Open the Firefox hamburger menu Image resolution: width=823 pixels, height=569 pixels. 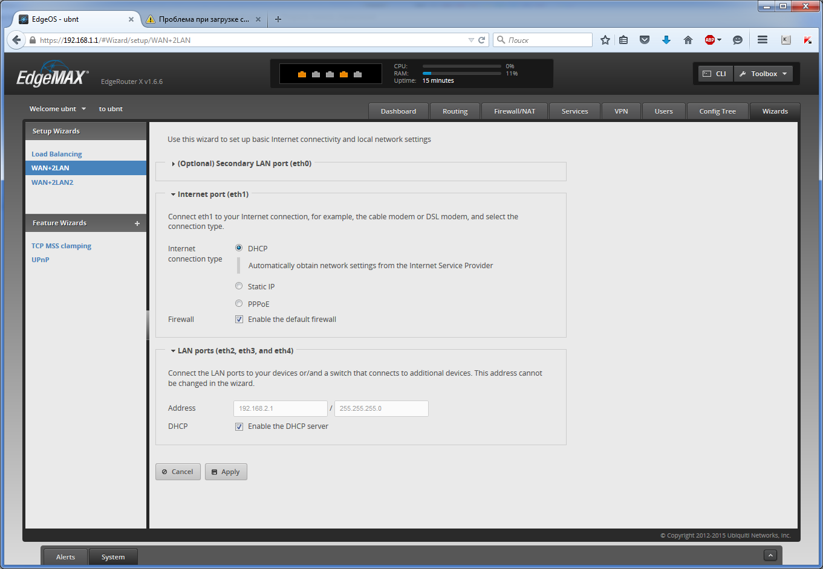763,40
